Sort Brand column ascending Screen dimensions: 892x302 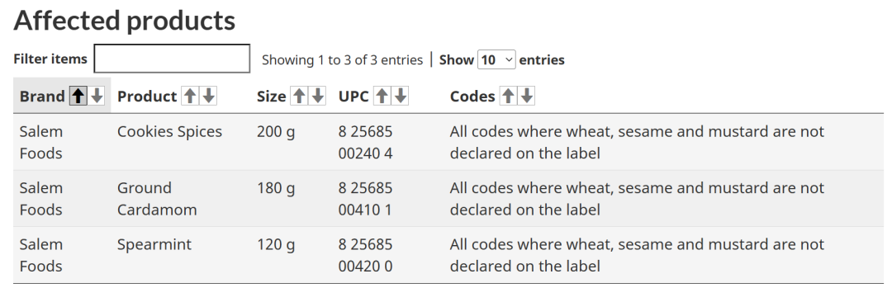coord(78,96)
